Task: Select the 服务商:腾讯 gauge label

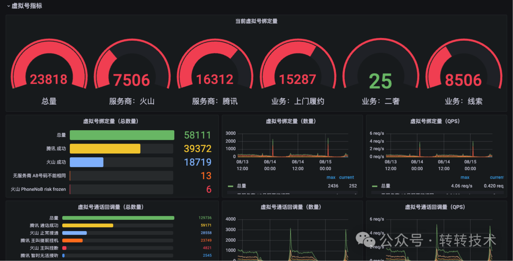Action: (x=215, y=101)
